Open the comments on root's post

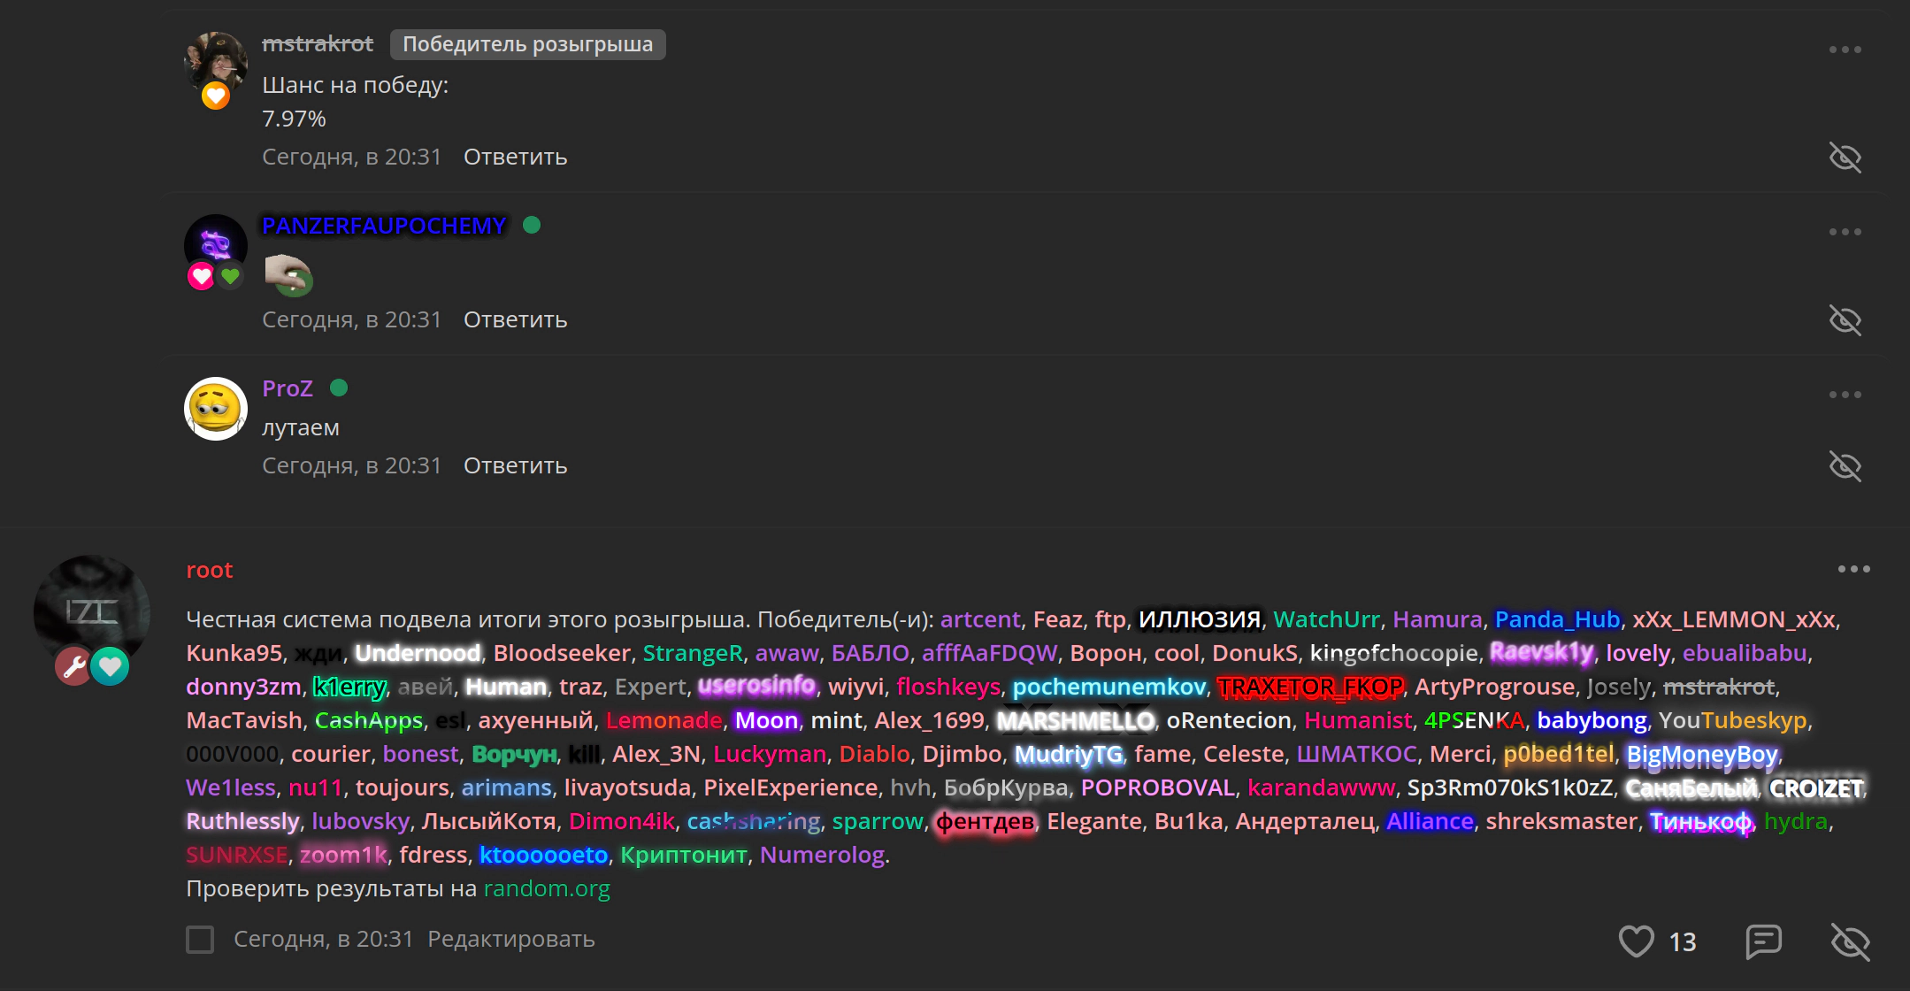pos(1763,941)
